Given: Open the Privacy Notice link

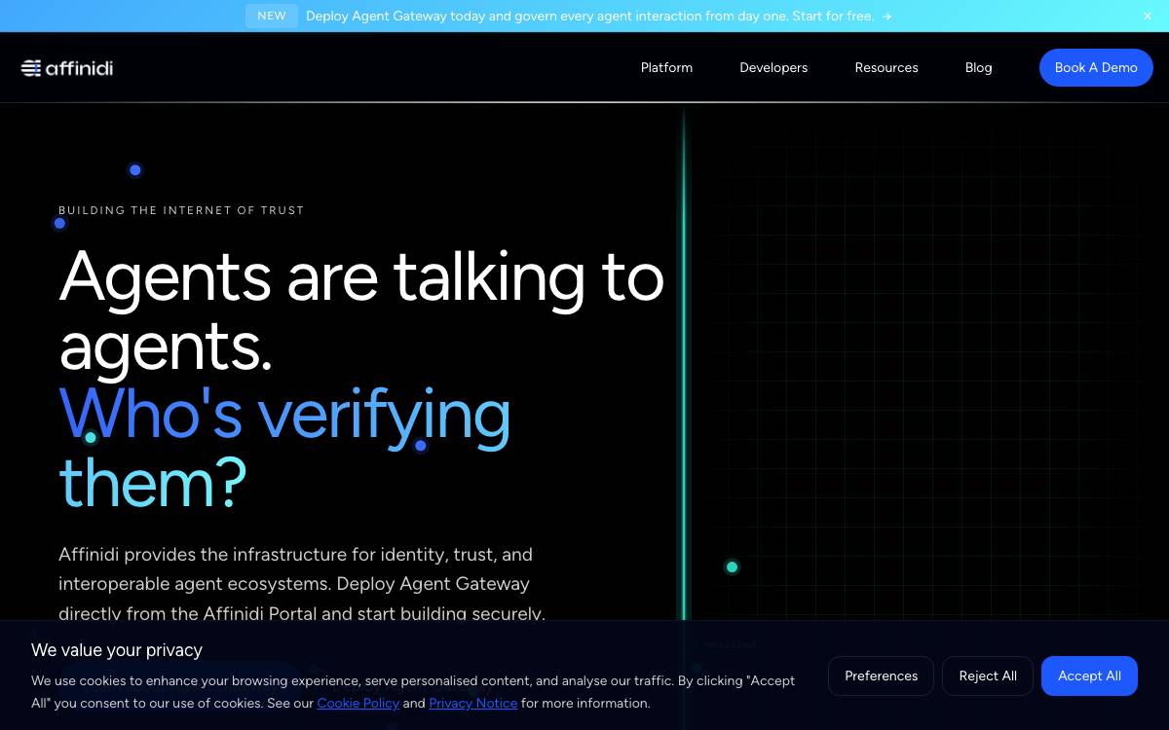Looking at the screenshot, I should (x=472, y=703).
